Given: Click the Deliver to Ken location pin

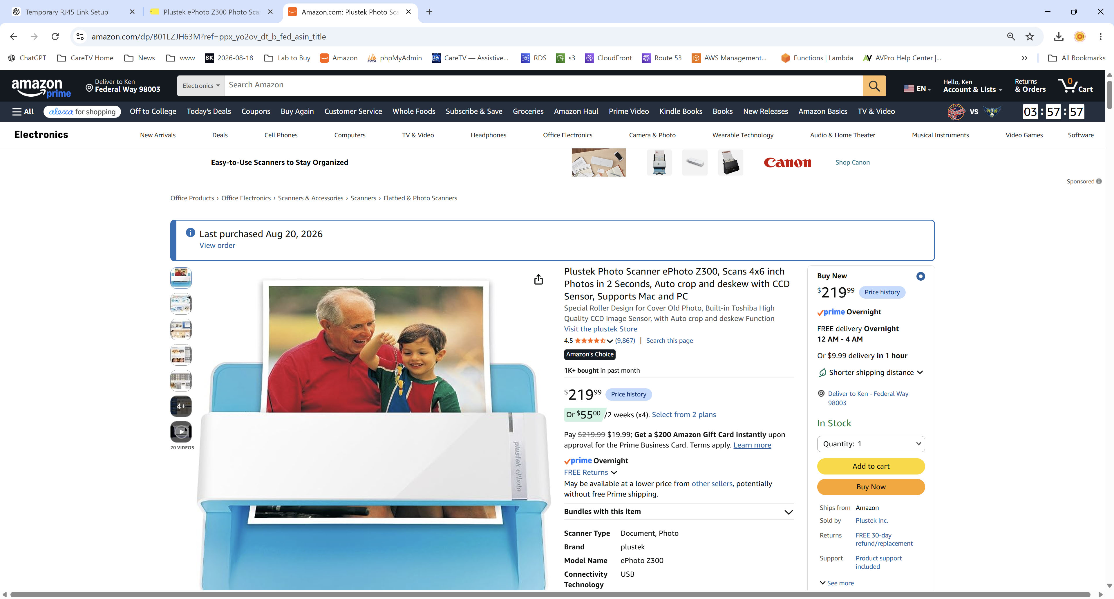Looking at the screenshot, I should pos(89,88).
